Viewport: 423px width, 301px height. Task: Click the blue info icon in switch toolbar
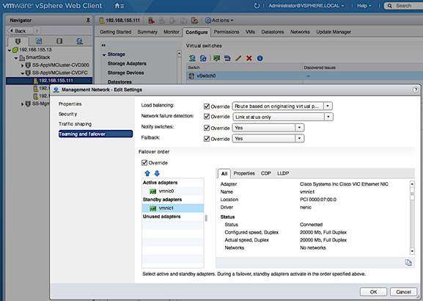tap(260, 58)
